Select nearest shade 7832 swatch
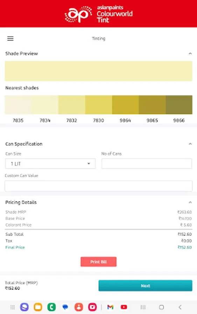This screenshot has height=314, width=197. (72, 105)
